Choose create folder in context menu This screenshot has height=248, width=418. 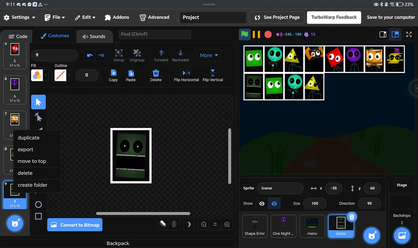[37, 185]
